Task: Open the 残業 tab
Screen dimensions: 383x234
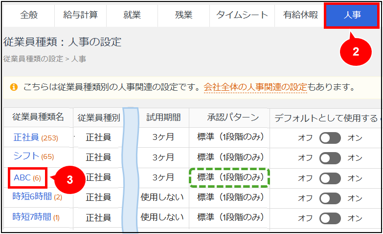Action: (183, 15)
